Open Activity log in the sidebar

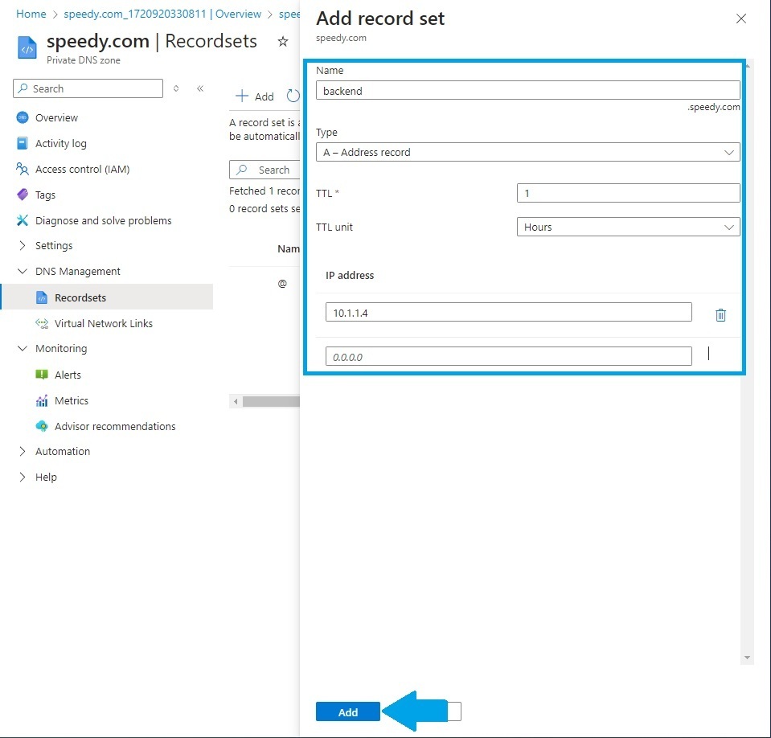click(x=61, y=143)
